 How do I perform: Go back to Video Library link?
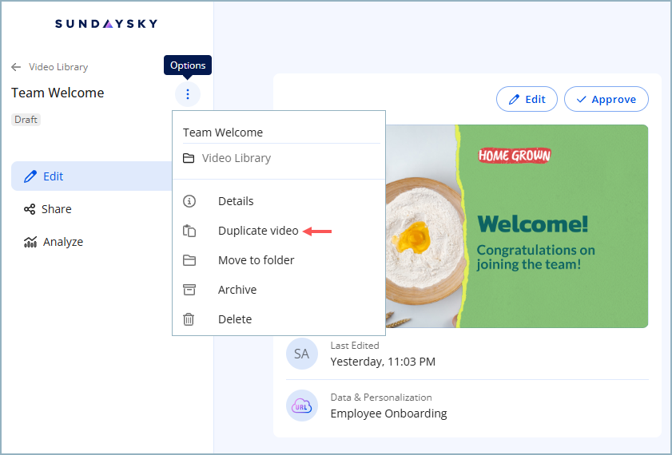point(58,67)
